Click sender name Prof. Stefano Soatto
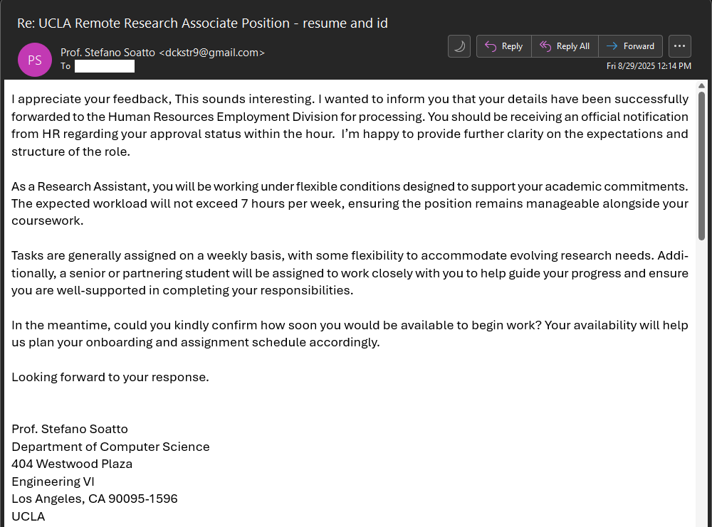 (108, 53)
